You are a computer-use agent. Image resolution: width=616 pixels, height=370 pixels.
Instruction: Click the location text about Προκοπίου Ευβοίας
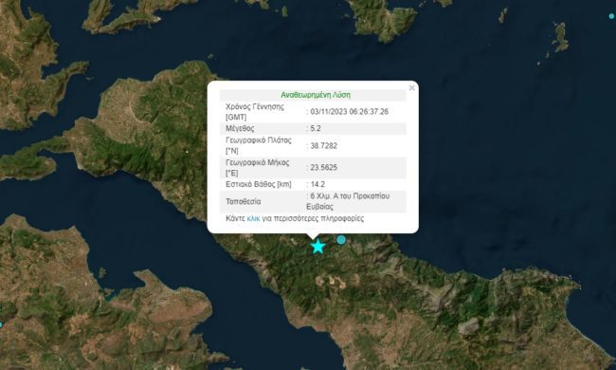pyautogui.click(x=348, y=201)
